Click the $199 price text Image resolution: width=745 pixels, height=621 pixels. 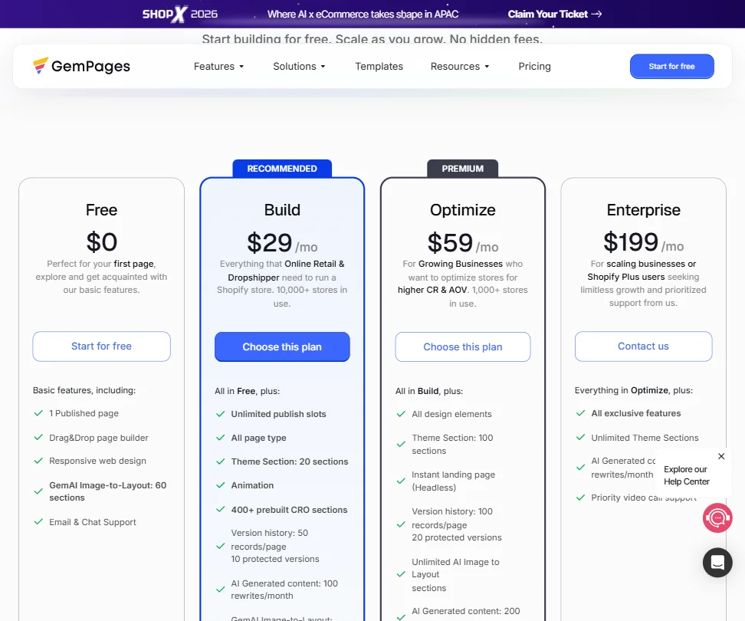coord(631,242)
